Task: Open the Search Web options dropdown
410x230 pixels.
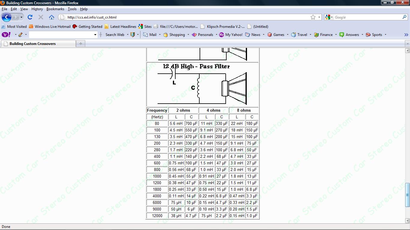Action: click(128, 35)
